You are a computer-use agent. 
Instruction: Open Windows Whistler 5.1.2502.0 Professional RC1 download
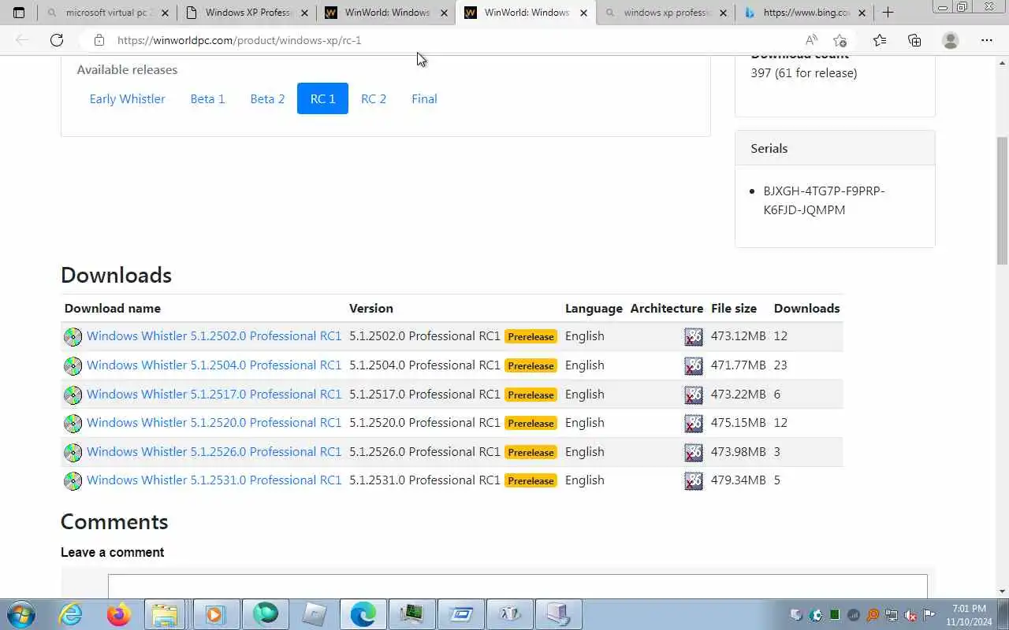pos(214,336)
